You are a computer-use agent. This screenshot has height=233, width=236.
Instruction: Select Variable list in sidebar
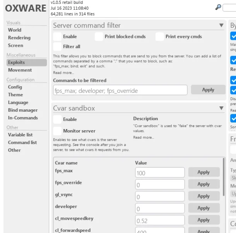point(20,134)
